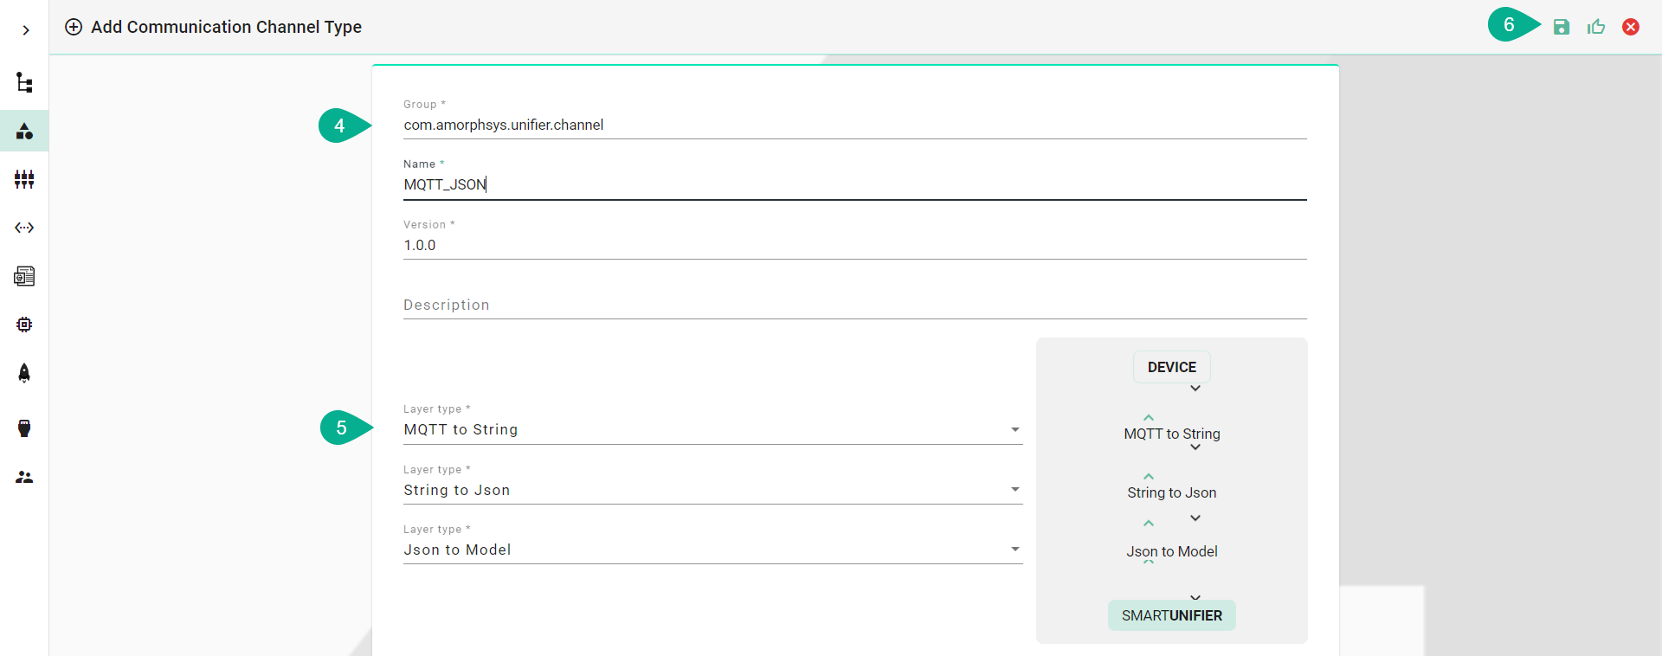This screenshot has height=656, width=1662.
Task: Open the MQTT to String layer dropdown
Action: (x=712, y=430)
